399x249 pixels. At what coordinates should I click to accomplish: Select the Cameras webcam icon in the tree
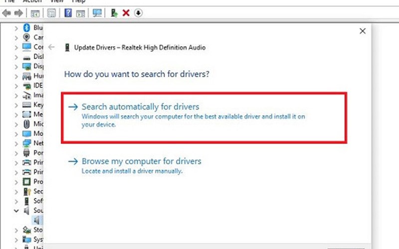tap(26, 37)
